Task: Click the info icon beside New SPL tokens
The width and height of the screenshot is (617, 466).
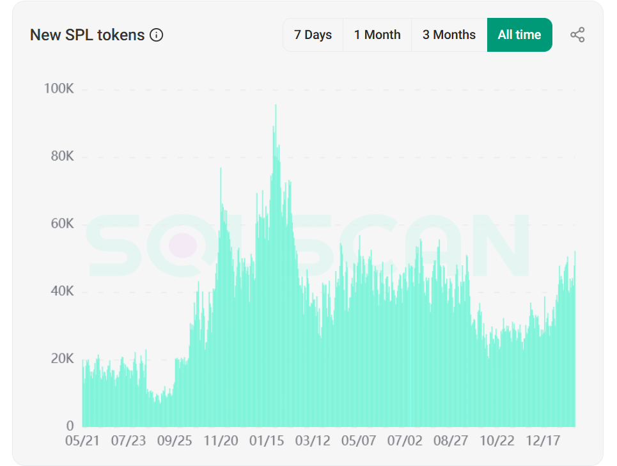Action: [157, 35]
